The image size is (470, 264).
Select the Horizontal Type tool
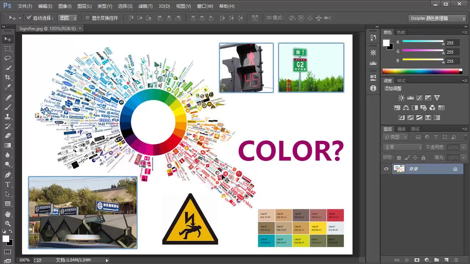coord(8,184)
